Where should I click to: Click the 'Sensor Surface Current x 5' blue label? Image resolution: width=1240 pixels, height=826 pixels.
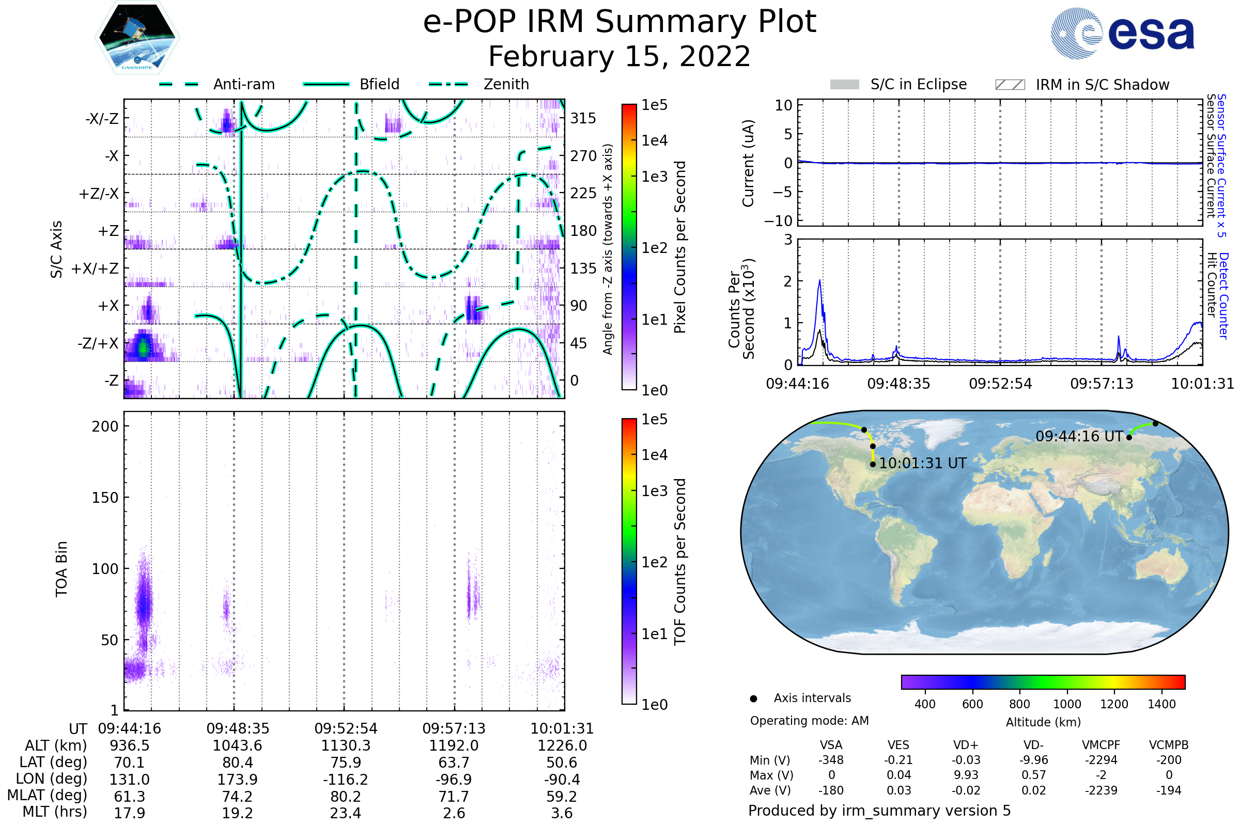pyautogui.click(x=1221, y=165)
